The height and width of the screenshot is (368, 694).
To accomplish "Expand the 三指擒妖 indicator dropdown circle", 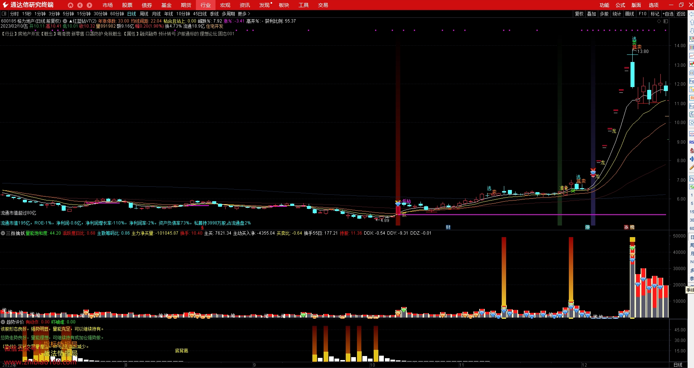I will (3, 233).
